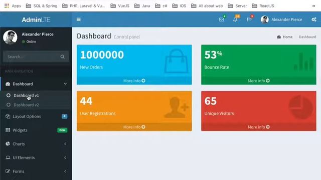Open the Forms menu item
The height and width of the screenshot is (180, 321).
tap(36, 171)
